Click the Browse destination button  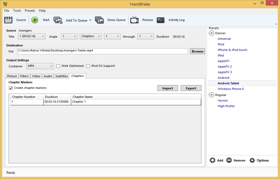coord(197,51)
